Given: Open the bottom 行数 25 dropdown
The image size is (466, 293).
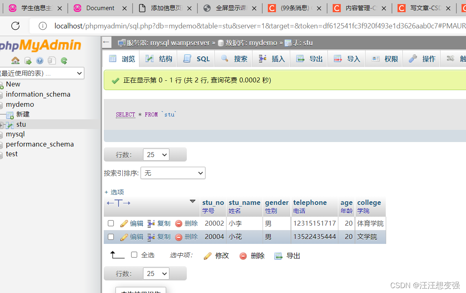Looking at the screenshot, I should coord(156,274).
